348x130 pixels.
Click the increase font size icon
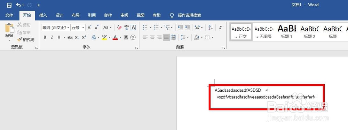point(89,28)
